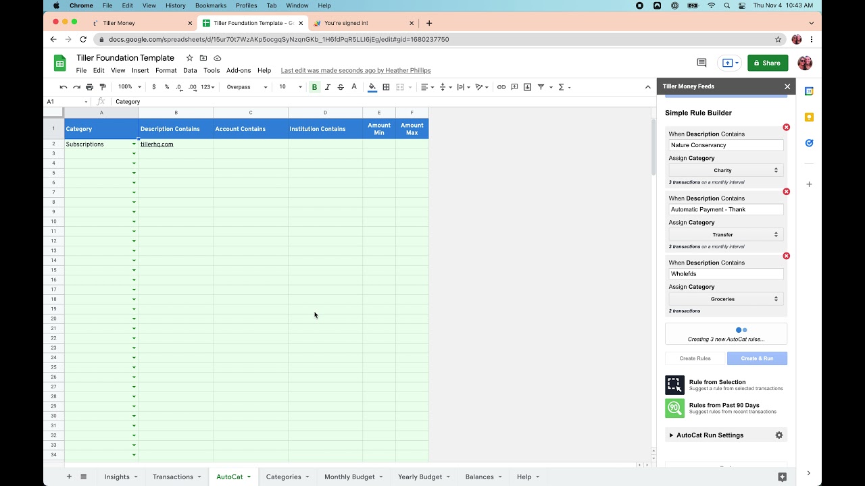Click the green Share button
Viewport: 865px width, 486px height.
pos(768,63)
